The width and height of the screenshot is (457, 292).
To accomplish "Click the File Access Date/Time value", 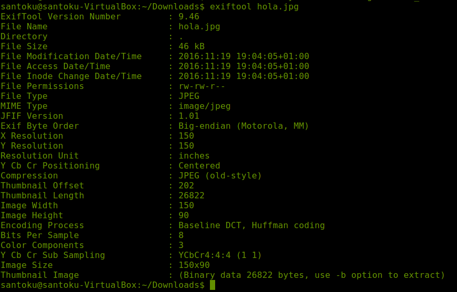I will point(243,66).
